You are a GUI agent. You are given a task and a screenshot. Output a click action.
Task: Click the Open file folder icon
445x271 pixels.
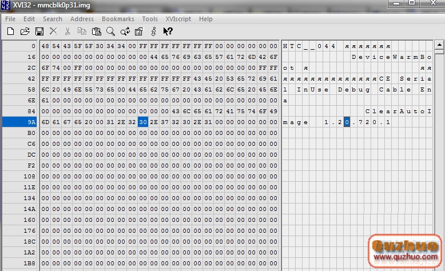click(x=25, y=31)
